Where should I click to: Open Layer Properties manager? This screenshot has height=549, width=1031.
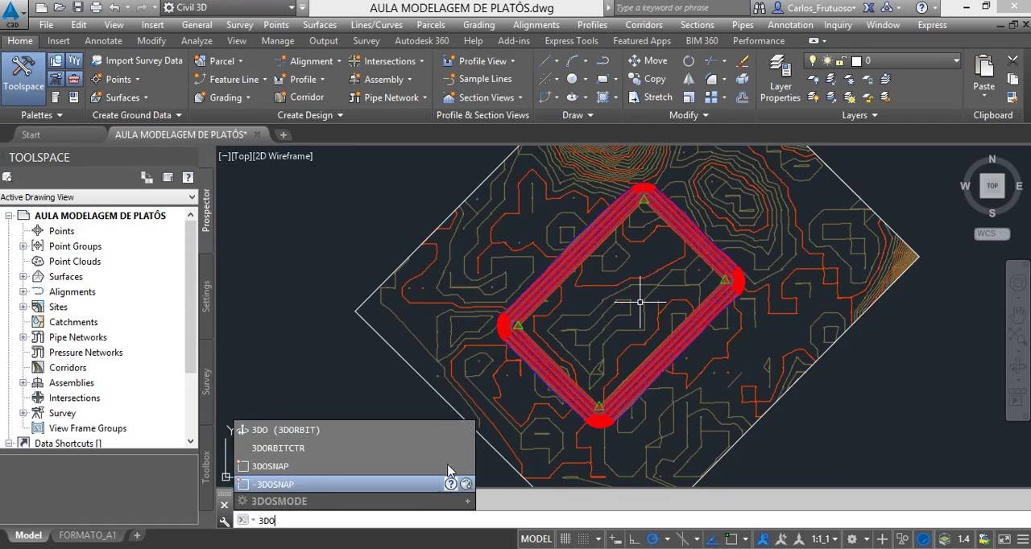point(780,78)
